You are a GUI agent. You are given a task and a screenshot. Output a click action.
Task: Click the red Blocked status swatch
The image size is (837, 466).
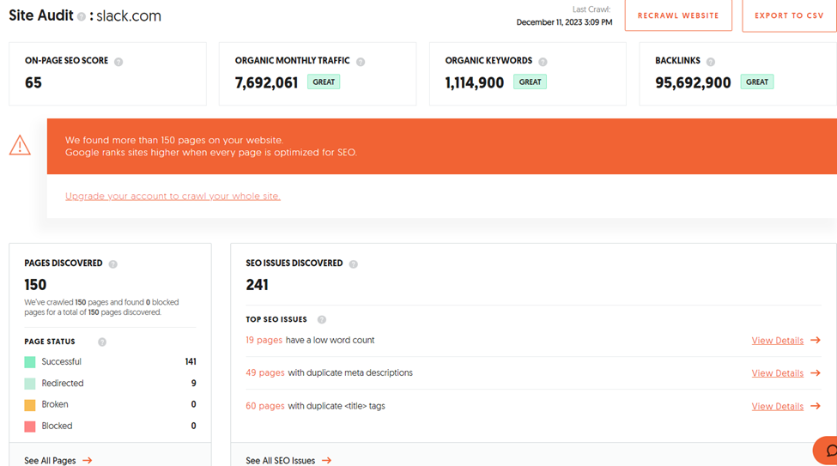coord(30,426)
